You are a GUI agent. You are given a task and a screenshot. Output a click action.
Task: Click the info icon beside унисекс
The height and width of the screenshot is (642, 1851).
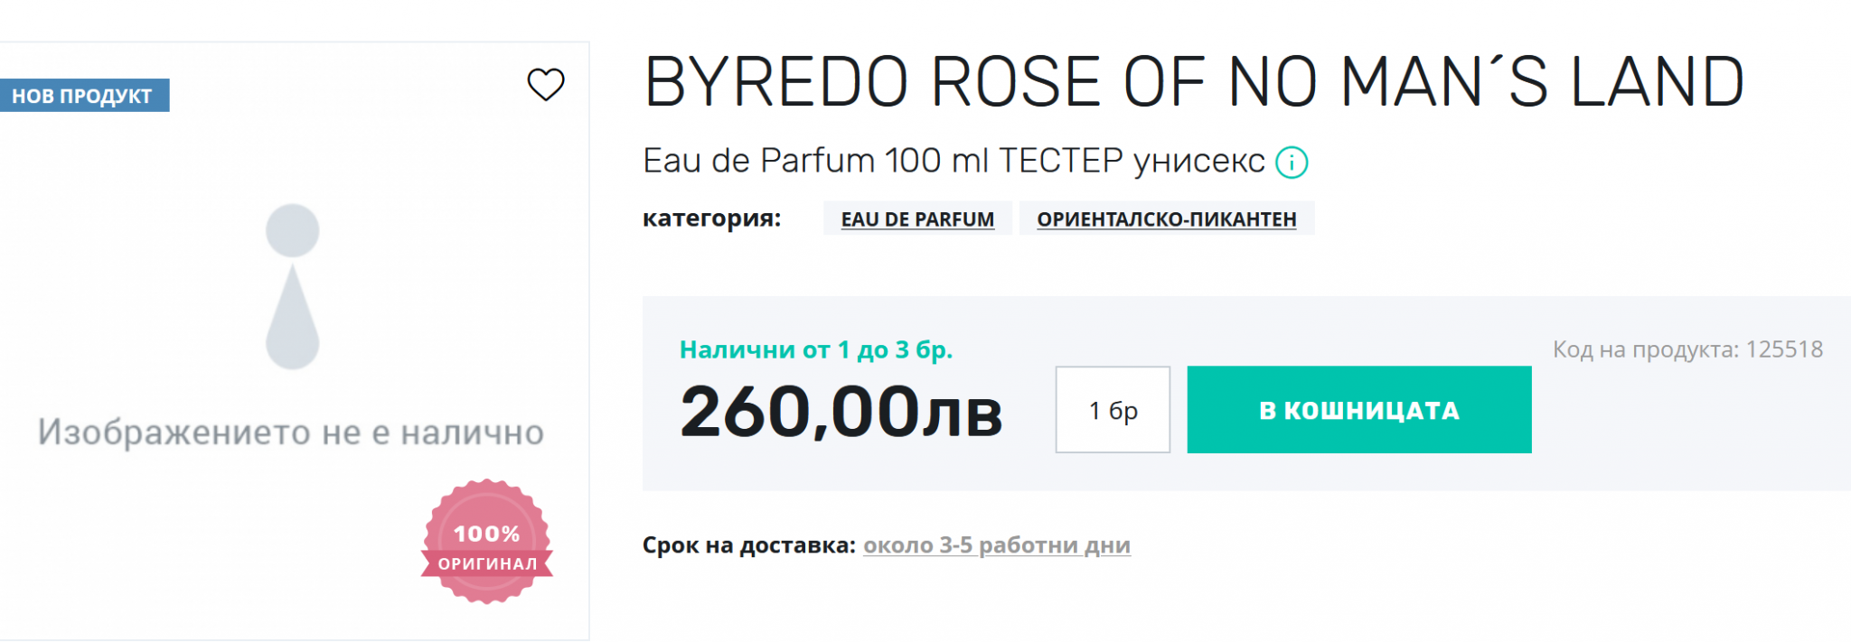[x=1292, y=163]
